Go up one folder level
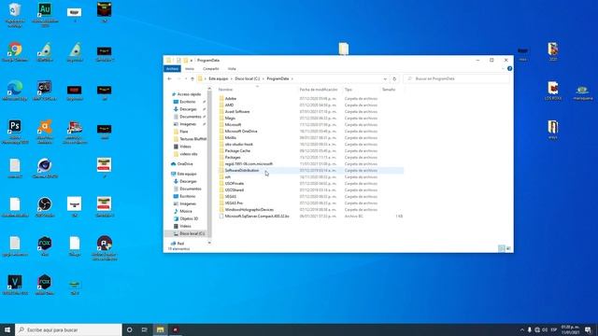 (192, 78)
